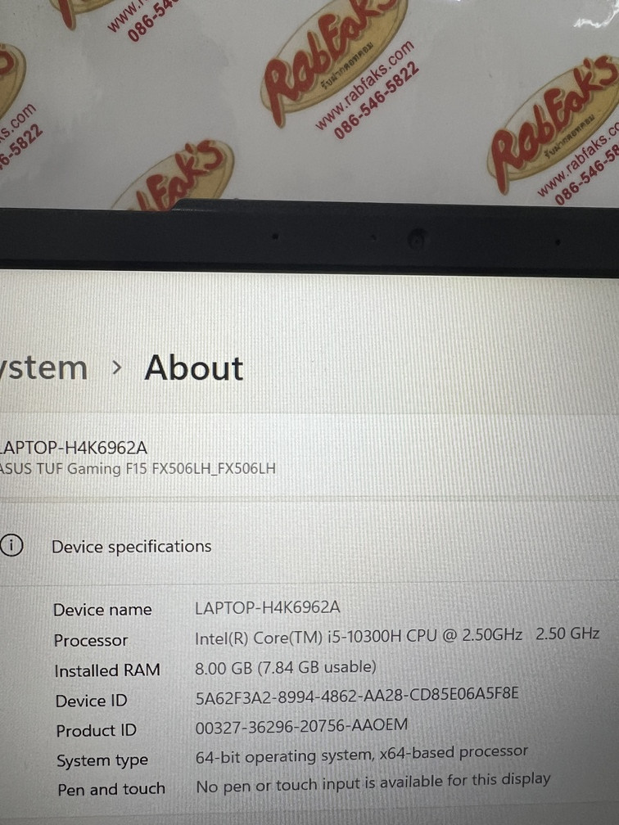Click the Pen and touch label
The image size is (619, 825).
pyautogui.click(x=111, y=790)
